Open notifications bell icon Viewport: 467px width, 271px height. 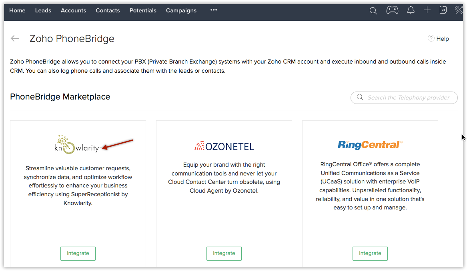[411, 10]
